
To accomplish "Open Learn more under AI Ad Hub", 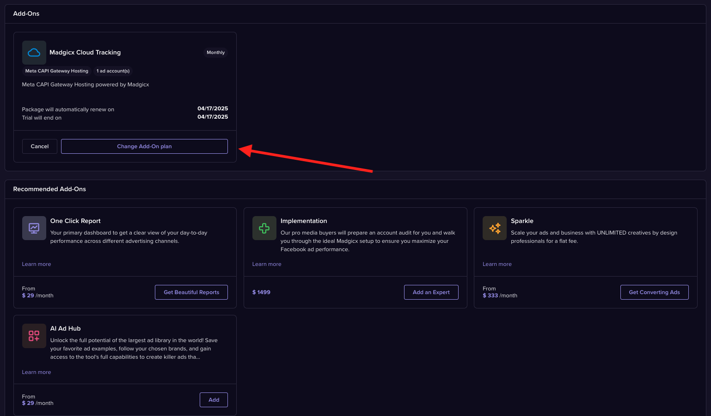I will click(x=37, y=372).
